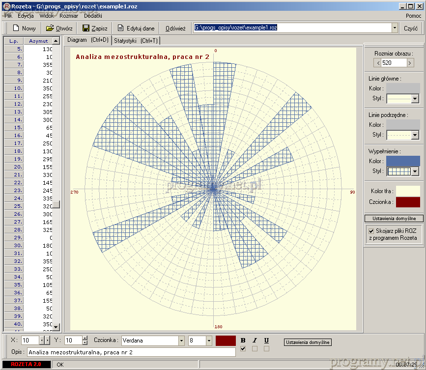The height and width of the screenshot is (370, 426).
Task: Switch to the Statystyki tab
Action: 136,41
